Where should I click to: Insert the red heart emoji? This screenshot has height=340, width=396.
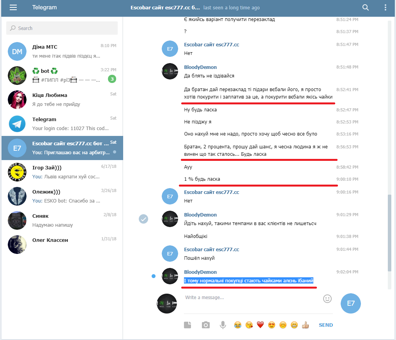tap(260, 325)
